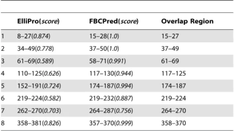Viewport: 234px width, 131px height.
Task: Select overlap cell 264–270
Action: pos(174,111)
